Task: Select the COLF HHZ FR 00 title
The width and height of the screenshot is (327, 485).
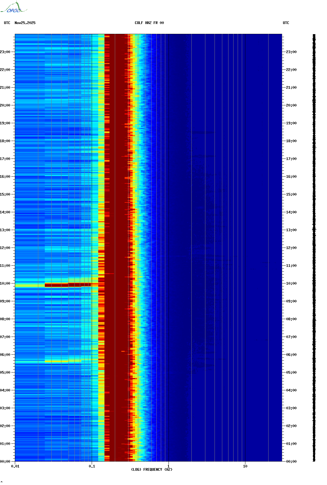Action: (x=149, y=23)
